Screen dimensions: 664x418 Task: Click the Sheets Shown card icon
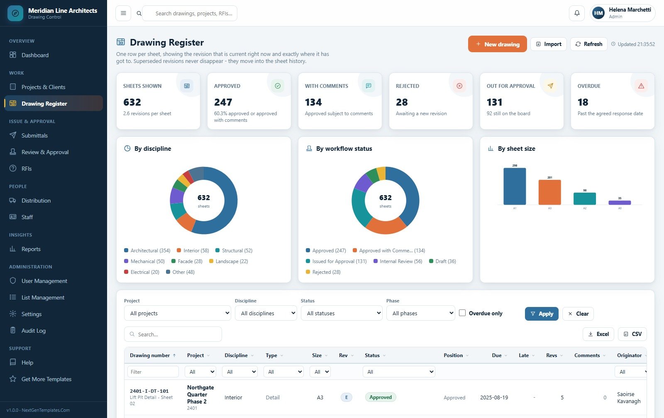pos(187,86)
